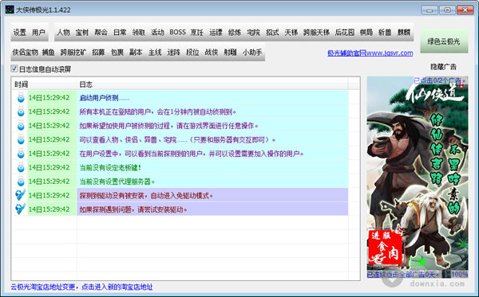This screenshot has width=479, height=297.
Task: Click the 日志 column header
Action: [212, 84]
